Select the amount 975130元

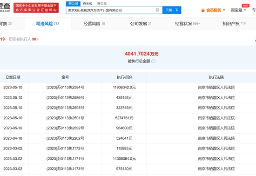[x=124, y=169]
